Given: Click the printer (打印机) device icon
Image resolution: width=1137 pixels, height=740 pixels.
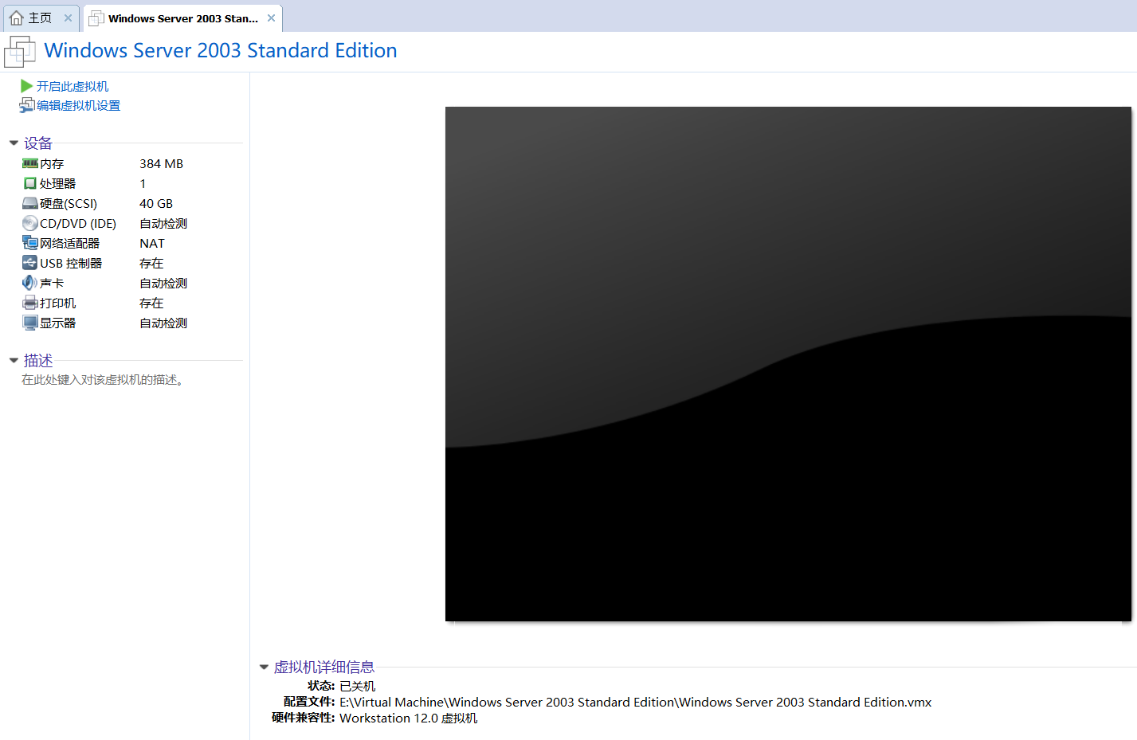Looking at the screenshot, I should point(30,303).
